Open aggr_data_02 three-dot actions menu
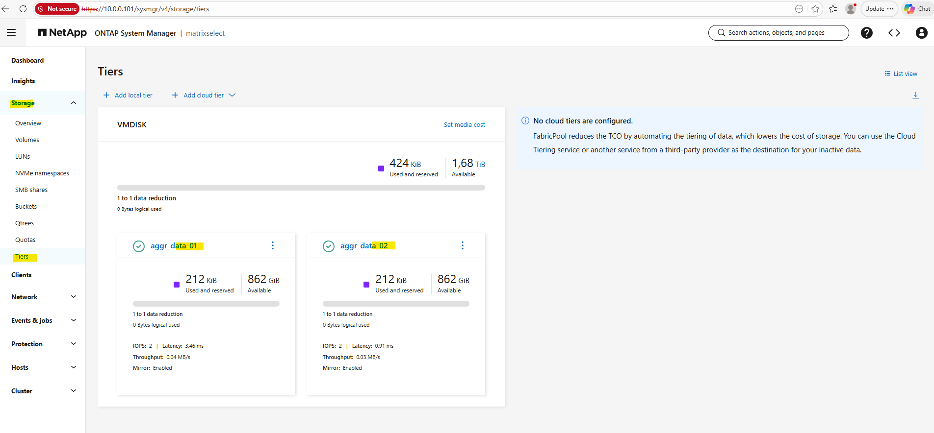The image size is (934, 433). (462, 245)
